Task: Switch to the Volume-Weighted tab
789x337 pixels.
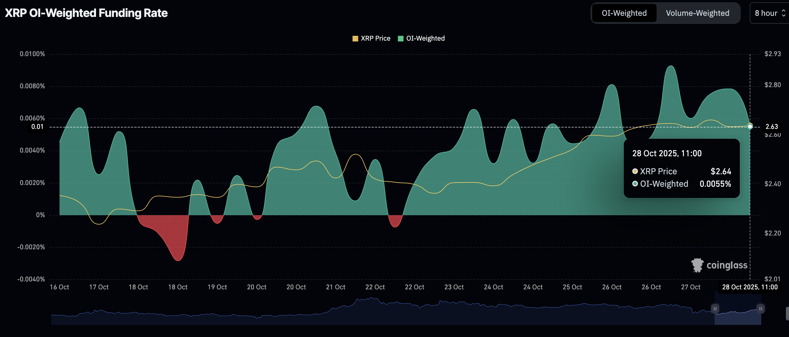Action: click(x=697, y=13)
